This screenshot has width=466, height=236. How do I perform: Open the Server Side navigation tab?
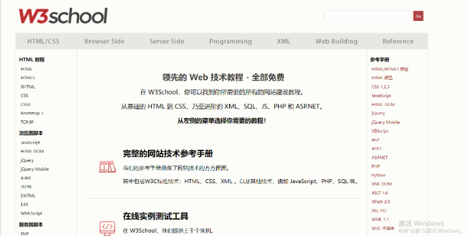click(x=167, y=41)
